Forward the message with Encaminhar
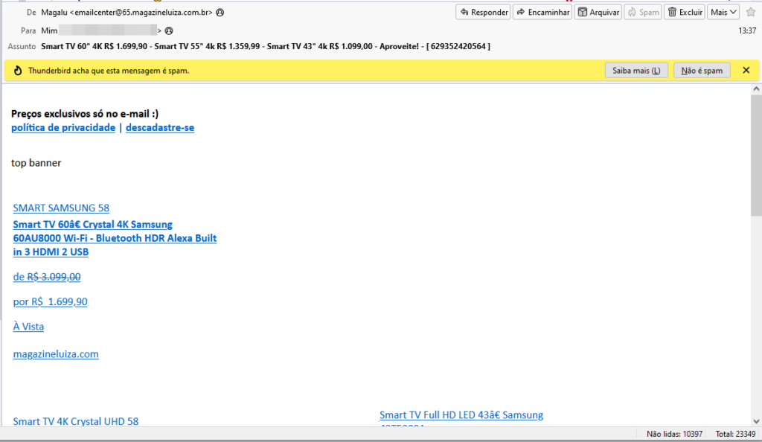The height and width of the screenshot is (442, 762). (x=542, y=12)
